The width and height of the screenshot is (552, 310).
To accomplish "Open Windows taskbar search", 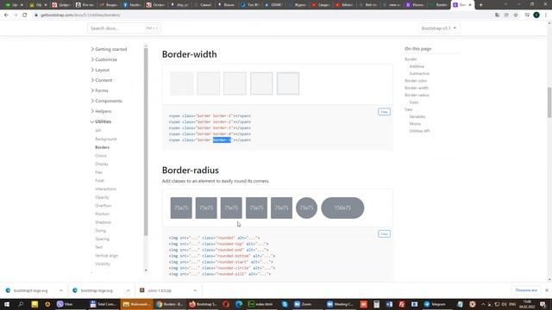I will point(21,304).
